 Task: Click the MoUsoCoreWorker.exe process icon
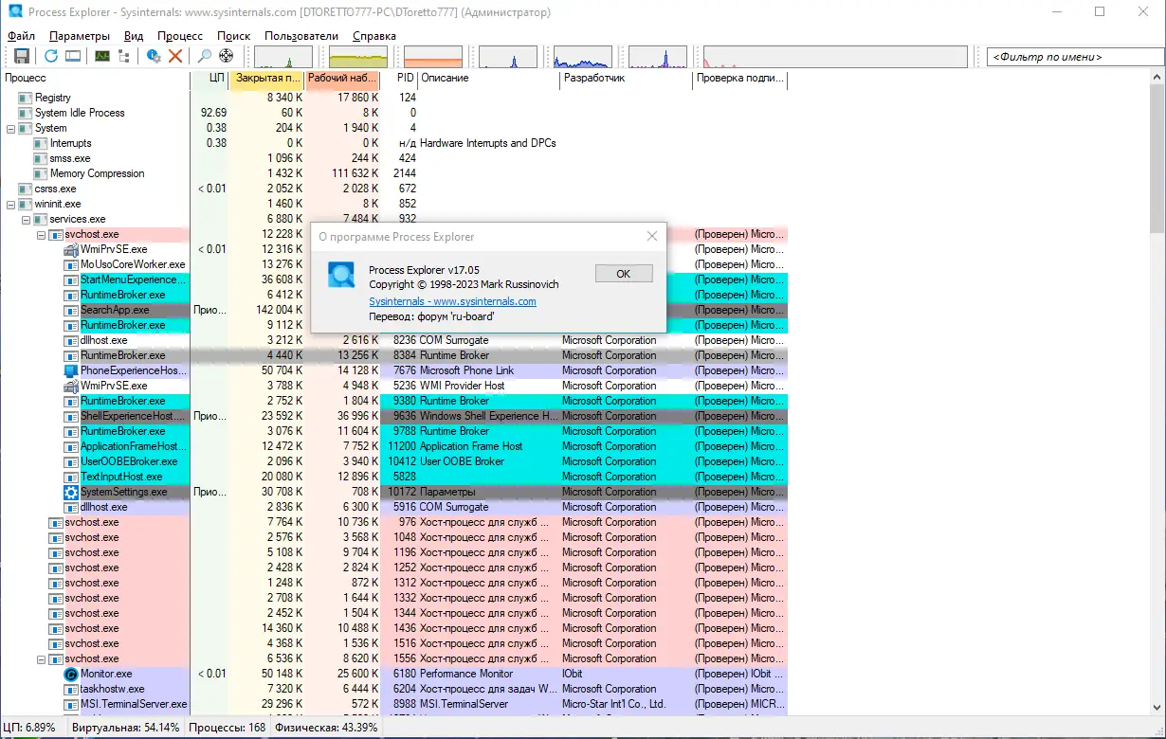click(x=71, y=264)
